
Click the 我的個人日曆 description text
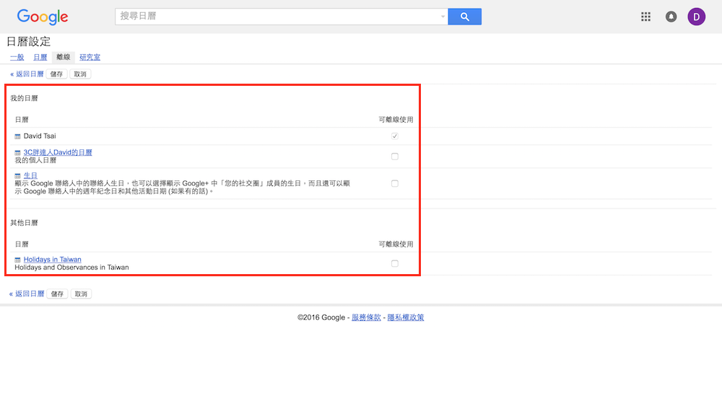pos(35,161)
